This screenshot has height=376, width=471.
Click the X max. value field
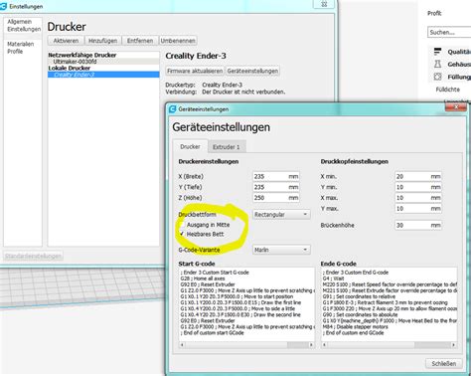tap(418, 198)
